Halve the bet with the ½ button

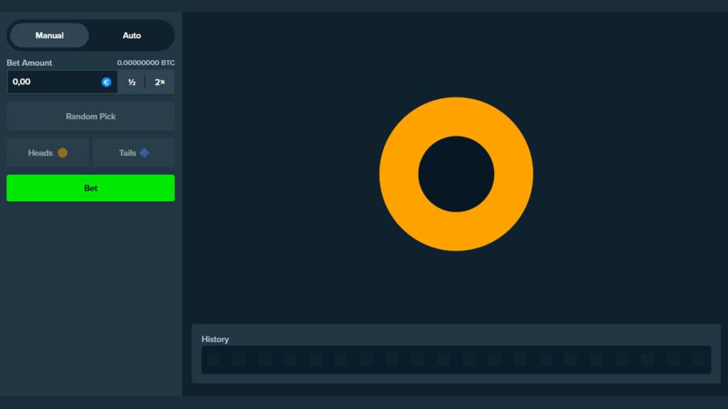[x=132, y=82]
